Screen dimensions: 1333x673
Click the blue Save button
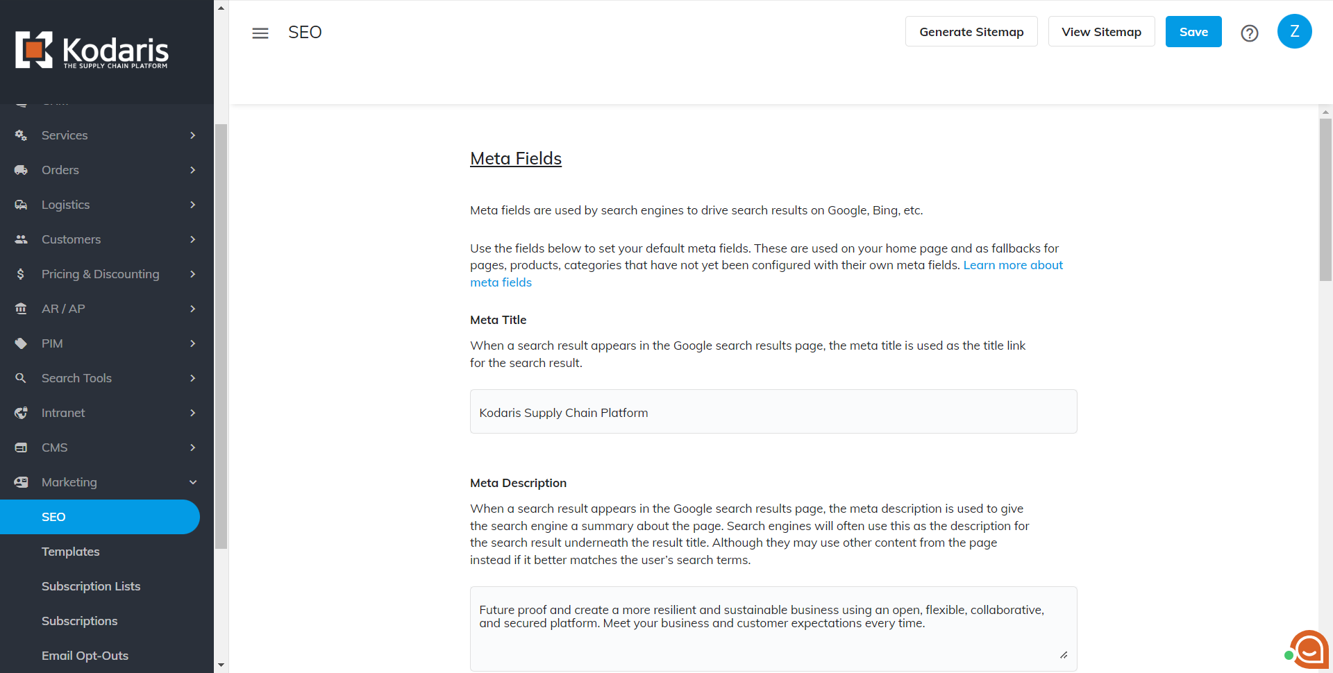1193,32
